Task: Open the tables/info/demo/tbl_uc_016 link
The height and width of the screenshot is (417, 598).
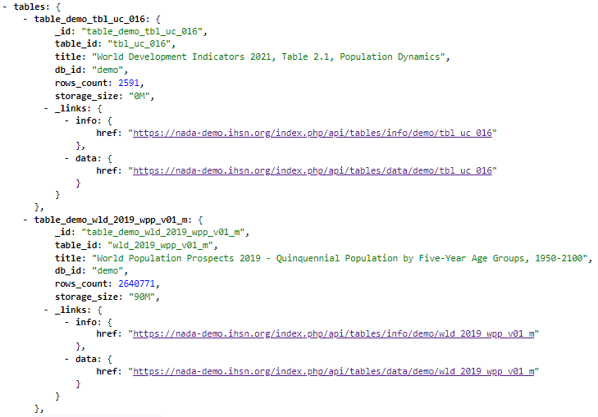Action: [x=313, y=133]
